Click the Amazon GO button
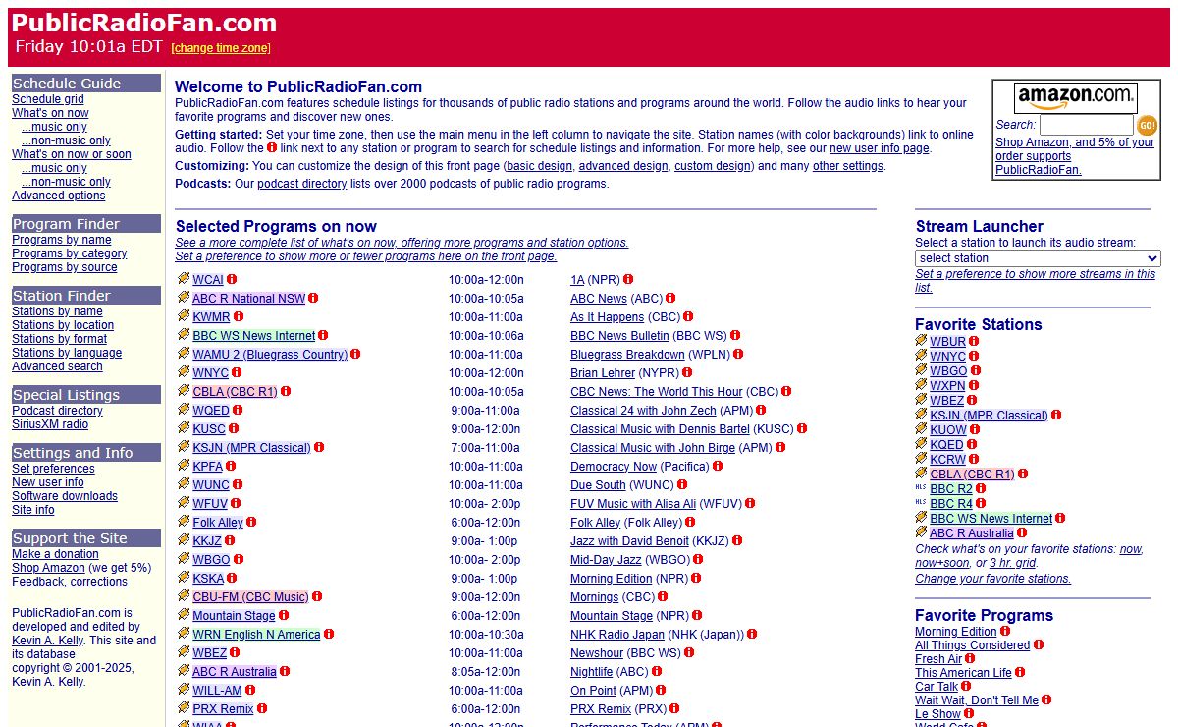 1147,125
